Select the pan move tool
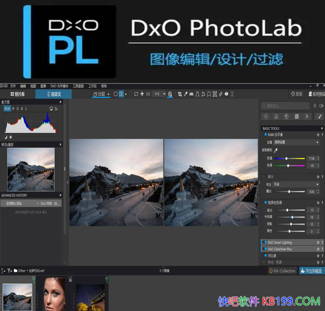This screenshot has height=311, width=325. [142, 94]
